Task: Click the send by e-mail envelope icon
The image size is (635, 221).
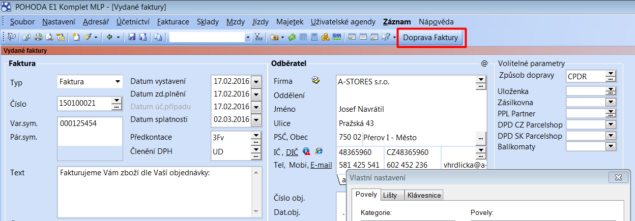Action: tap(61, 37)
